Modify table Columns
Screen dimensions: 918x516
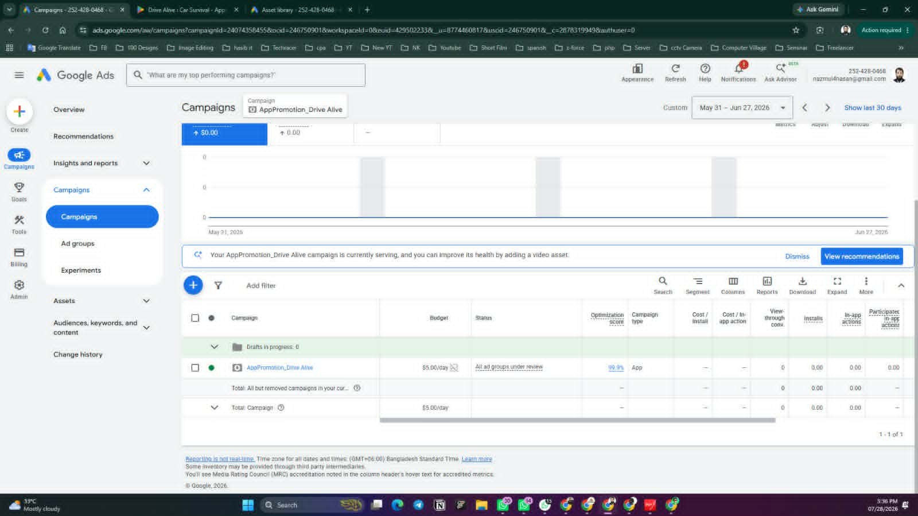pyautogui.click(x=733, y=285)
